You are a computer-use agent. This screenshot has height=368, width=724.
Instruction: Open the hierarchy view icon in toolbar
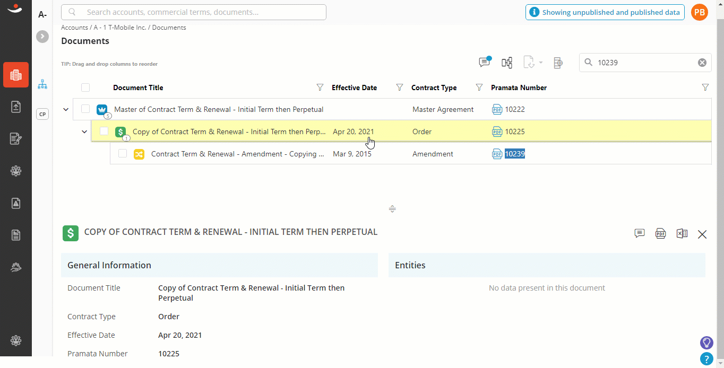[507, 63]
